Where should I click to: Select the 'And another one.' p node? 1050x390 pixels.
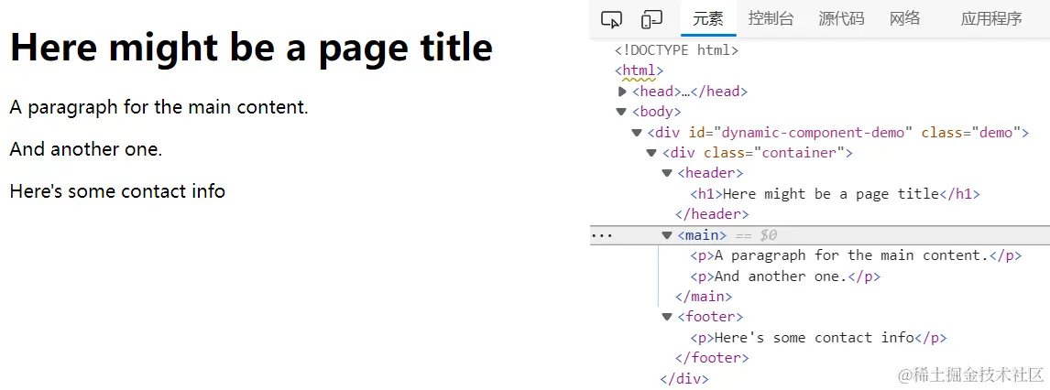[x=785, y=276]
